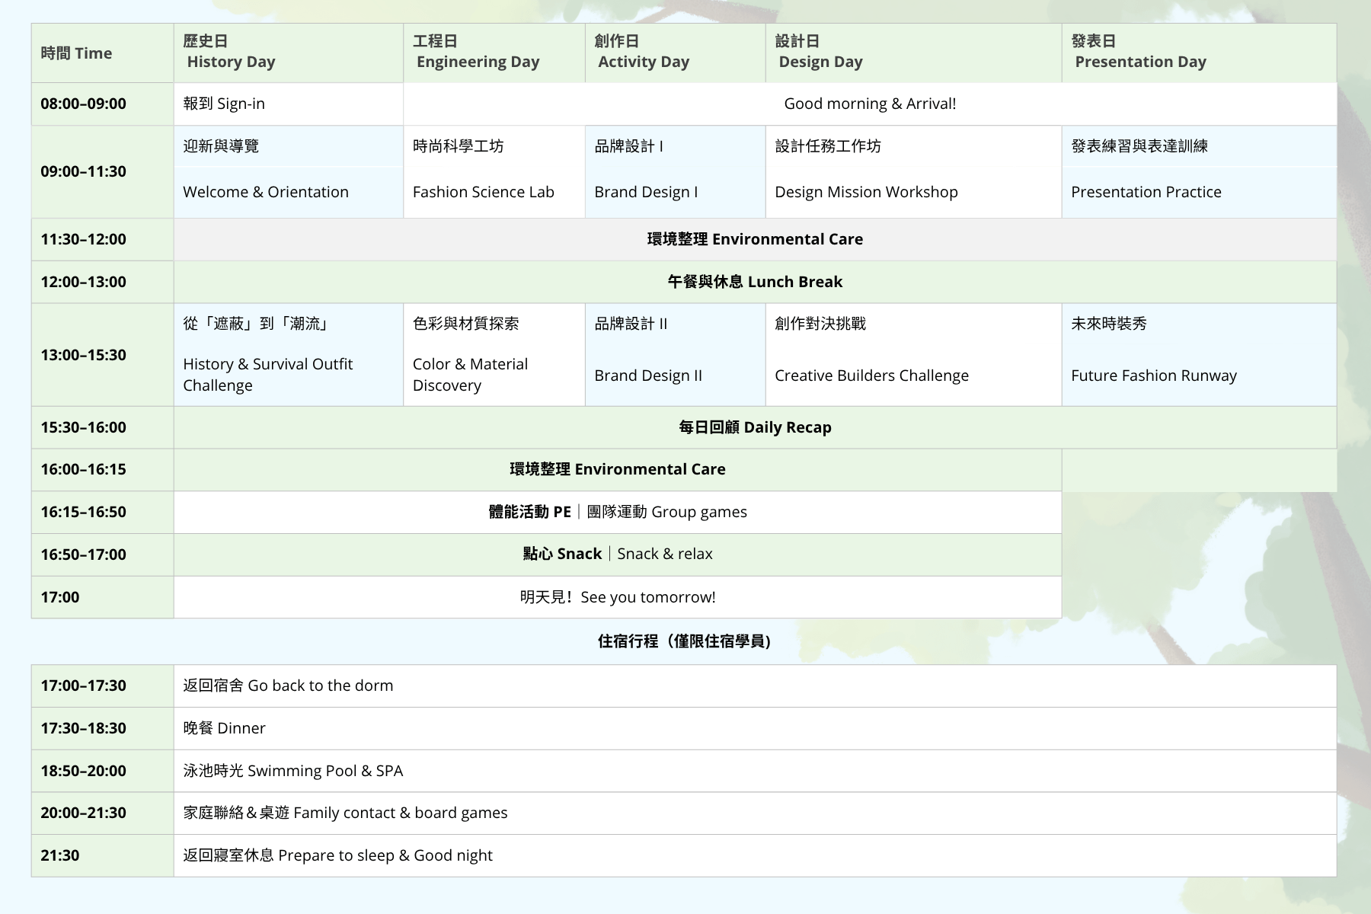Image resolution: width=1371 pixels, height=914 pixels.
Task: Select the Swimming Pool & SPA row
Action: pos(754,771)
